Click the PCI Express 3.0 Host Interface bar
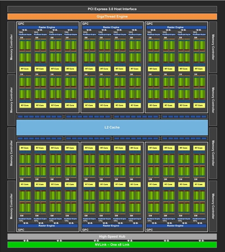225x252 pixels. pos(112,9)
